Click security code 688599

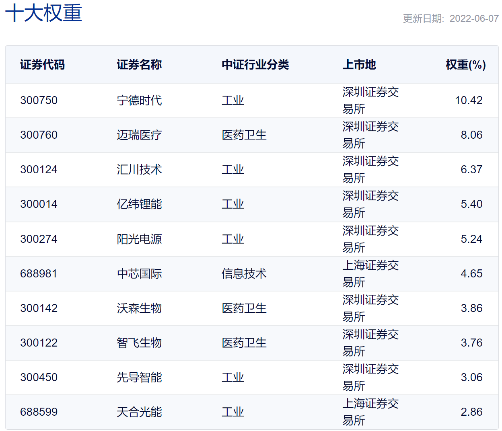pos(39,412)
